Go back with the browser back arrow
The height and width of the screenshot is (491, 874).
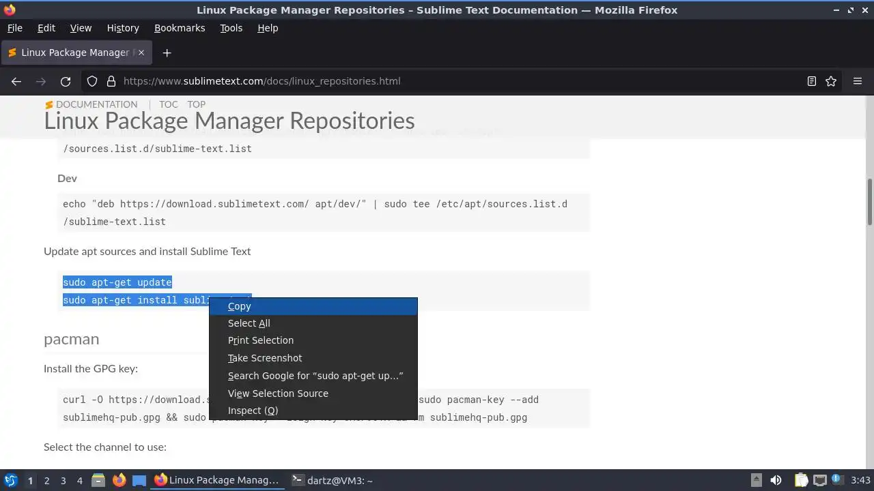pos(16,81)
